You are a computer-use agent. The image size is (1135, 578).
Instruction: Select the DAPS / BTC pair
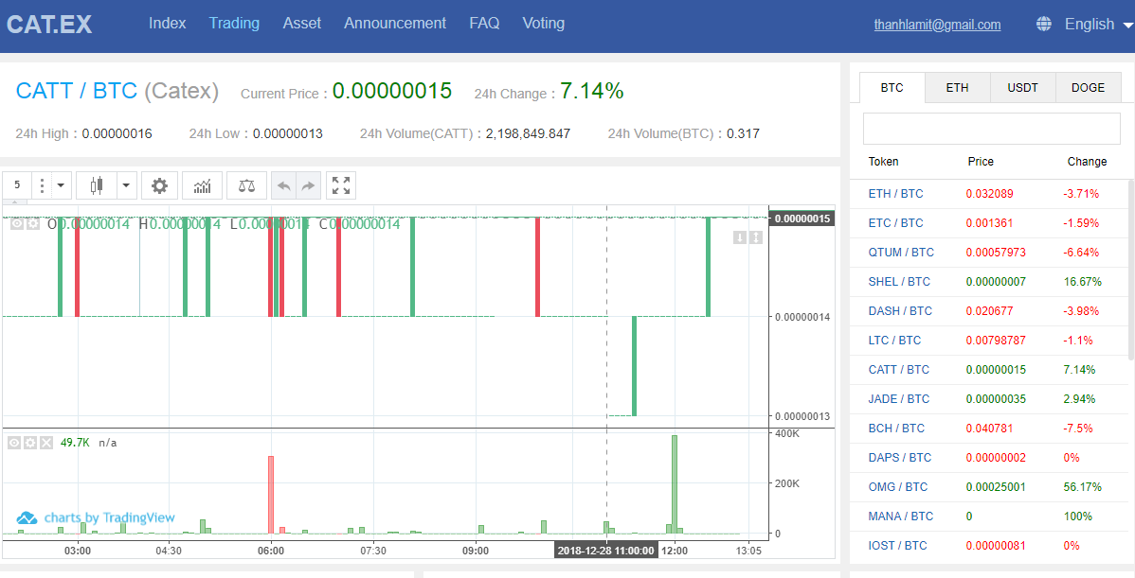pos(899,457)
